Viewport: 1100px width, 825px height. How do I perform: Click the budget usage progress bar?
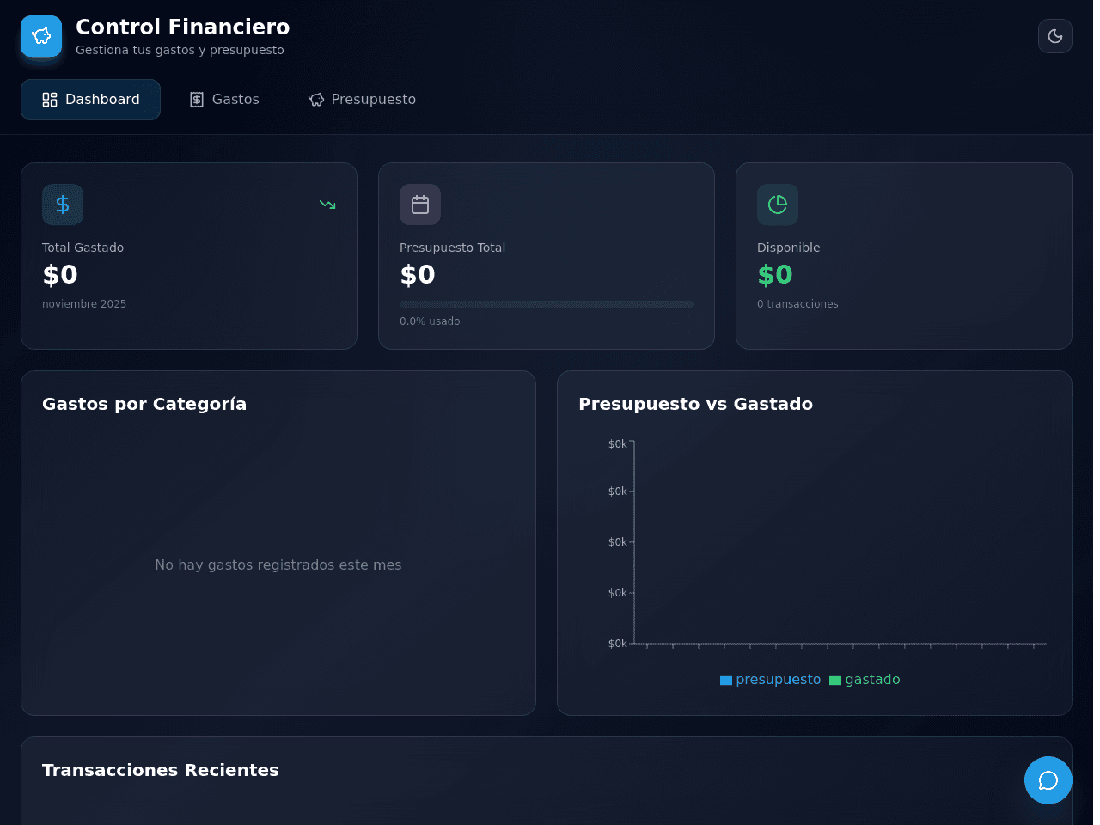tap(547, 304)
